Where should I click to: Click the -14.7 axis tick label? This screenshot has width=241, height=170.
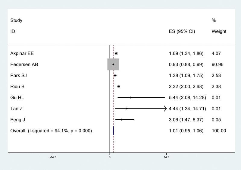click(x=53, y=157)
